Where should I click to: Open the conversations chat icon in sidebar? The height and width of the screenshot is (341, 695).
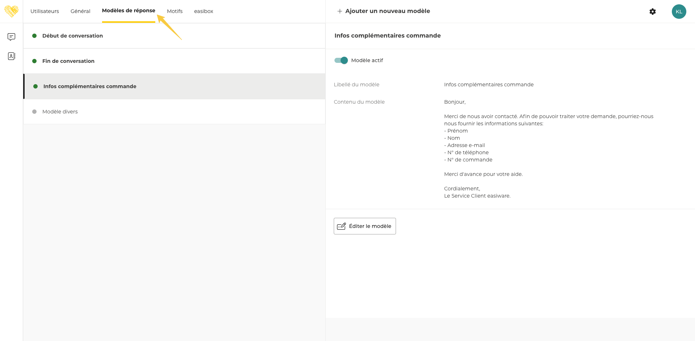(x=11, y=37)
